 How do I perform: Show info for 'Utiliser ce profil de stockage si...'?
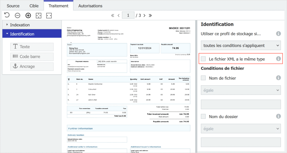278,34
